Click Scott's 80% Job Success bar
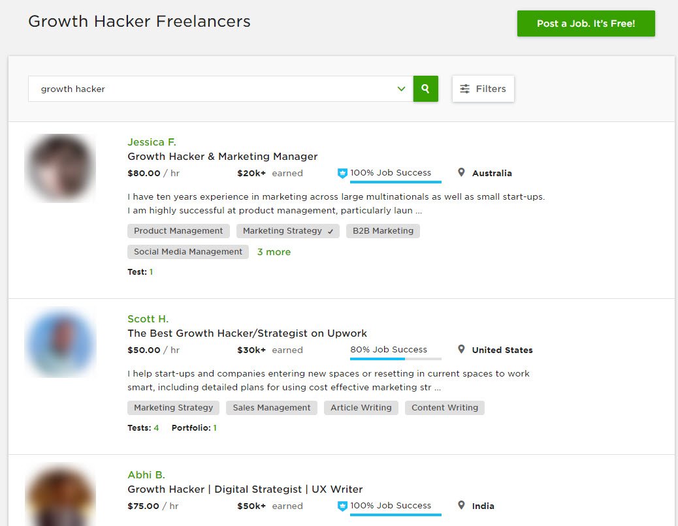Image resolution: width=678 pixels, height=526 pixels. coord(396,358)
